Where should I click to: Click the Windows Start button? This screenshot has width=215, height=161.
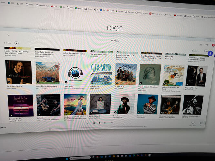point(67,159)
